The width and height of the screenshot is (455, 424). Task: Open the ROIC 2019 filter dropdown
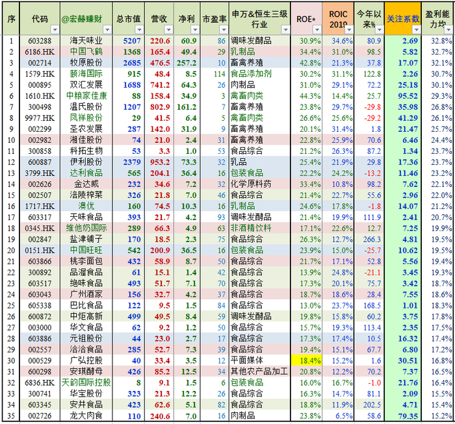349,30
